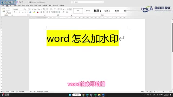Click the Clear All Formatting icon

coord(39,9)
